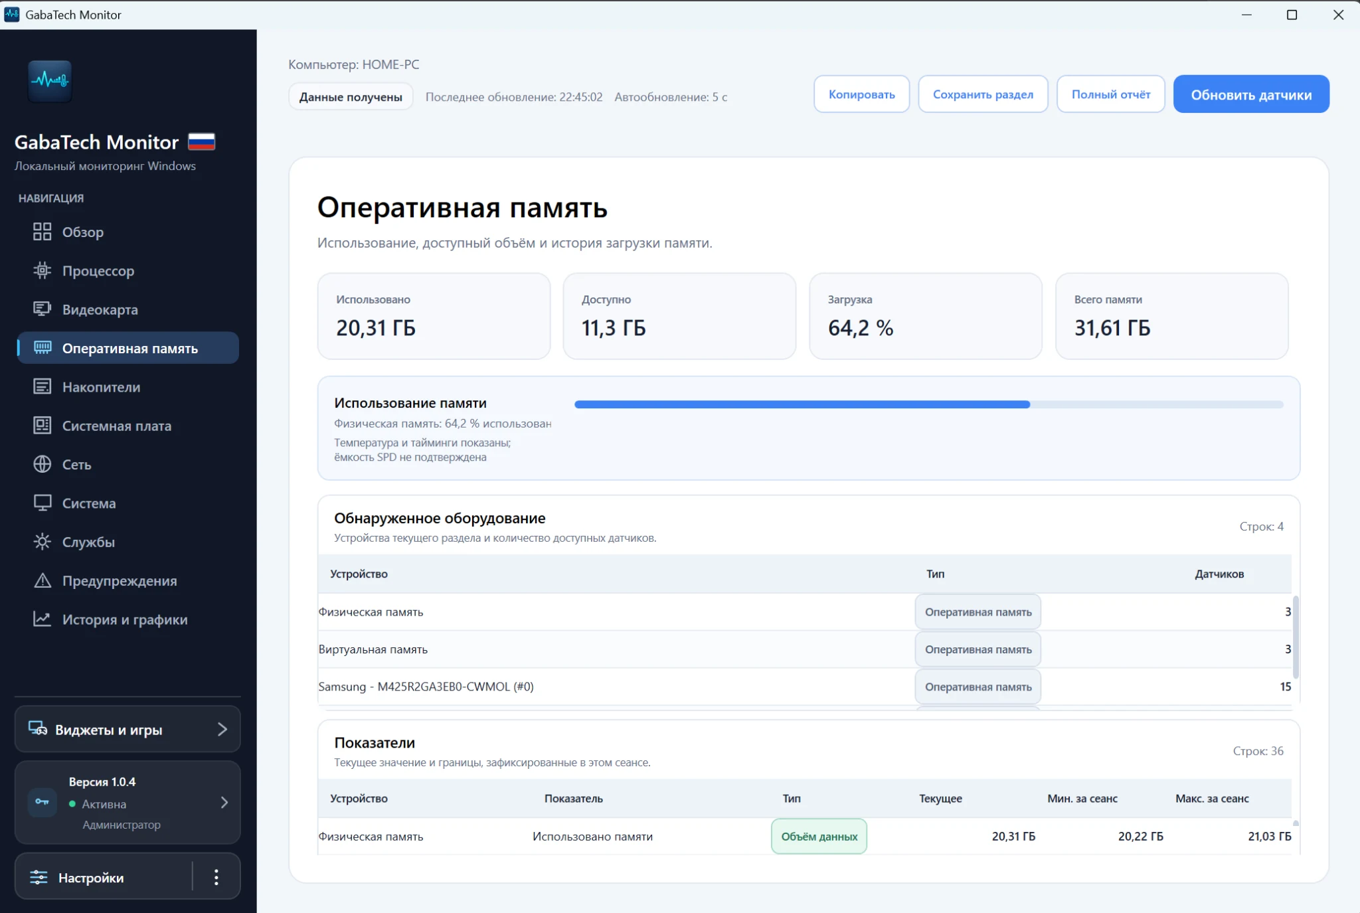Click the memory usage progress bar

(928, 404)
